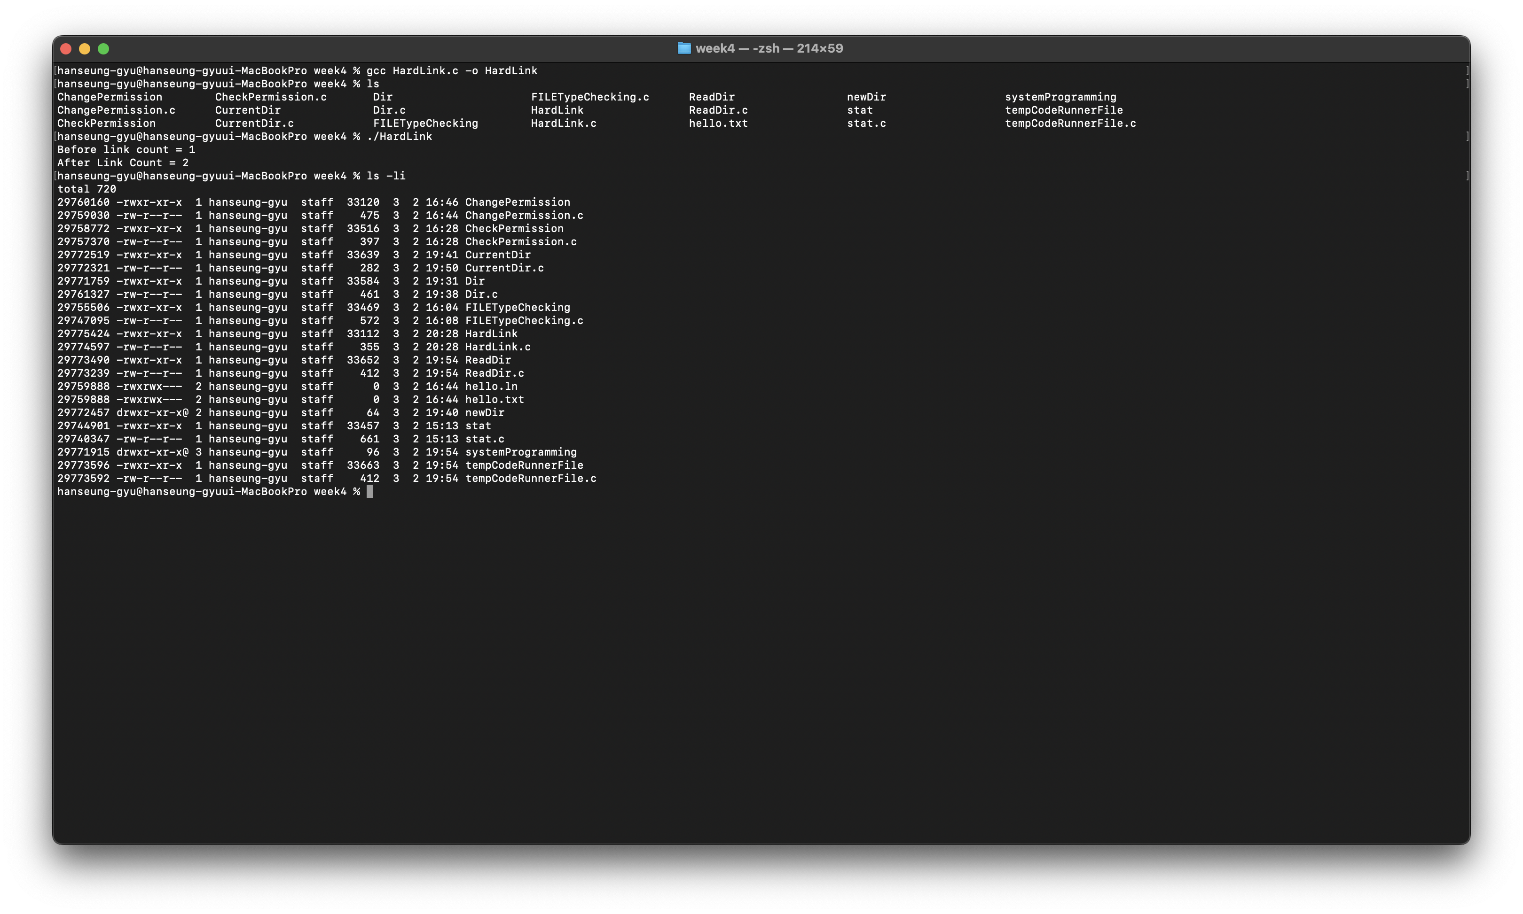1523x914 pixels.
Task: Click inode number 29775424 of the HardLink row
Action: pos(83,334)
